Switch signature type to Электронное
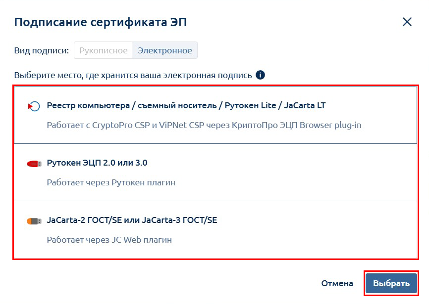Viewport: 429px width, 304px height. [165, 50]
